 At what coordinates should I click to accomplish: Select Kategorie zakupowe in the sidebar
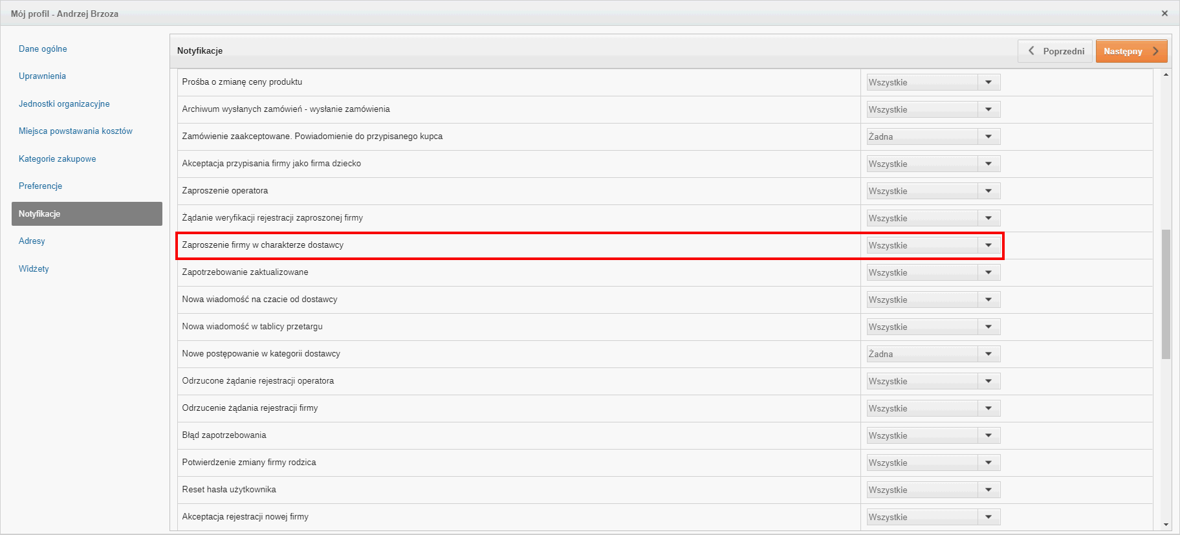coord(57,158)
